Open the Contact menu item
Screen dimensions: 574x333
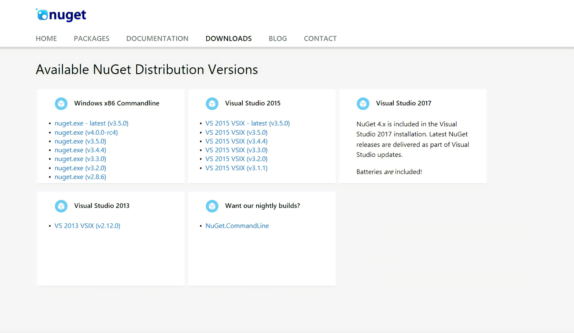coord(320,38)
